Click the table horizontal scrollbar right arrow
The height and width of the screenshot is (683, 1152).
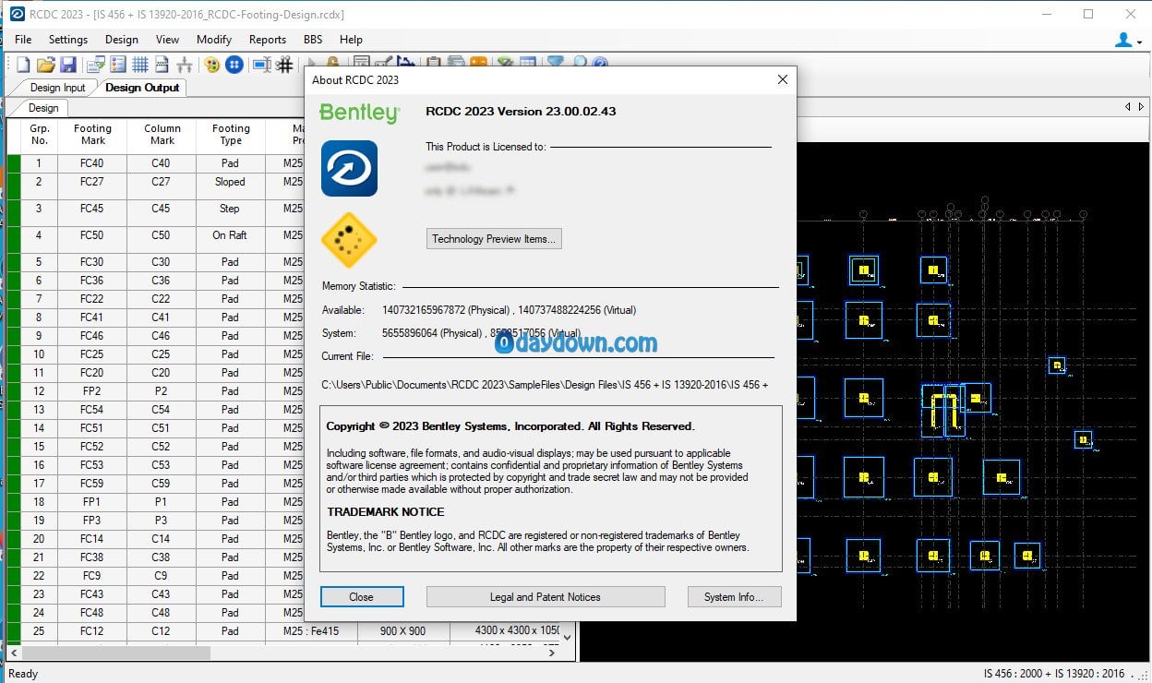(553, 652)
